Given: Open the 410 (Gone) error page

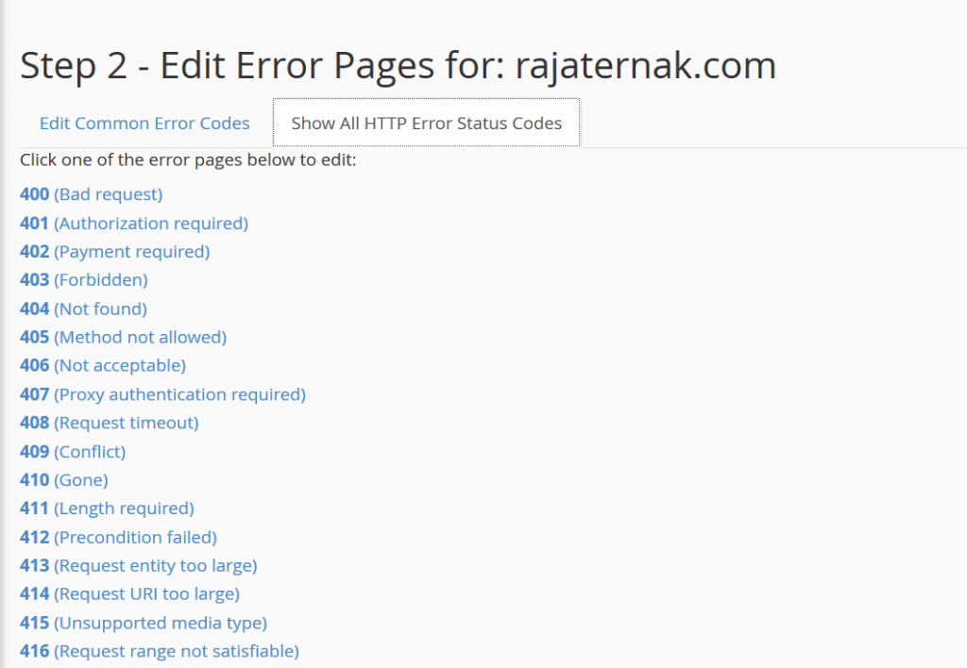Looking at the screenshot, I should 63,479.
